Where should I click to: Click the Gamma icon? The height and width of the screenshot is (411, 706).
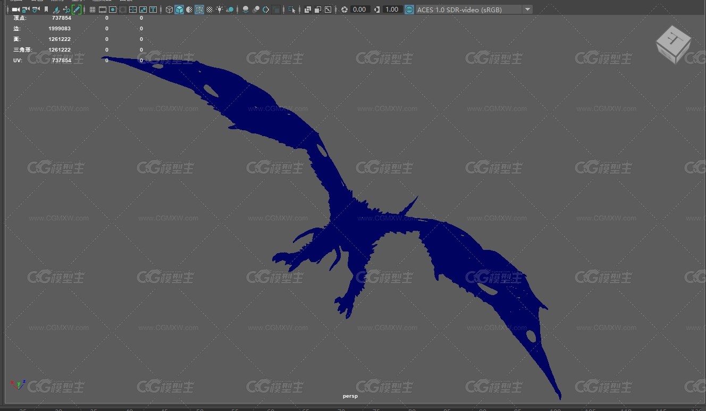(377, 10)
